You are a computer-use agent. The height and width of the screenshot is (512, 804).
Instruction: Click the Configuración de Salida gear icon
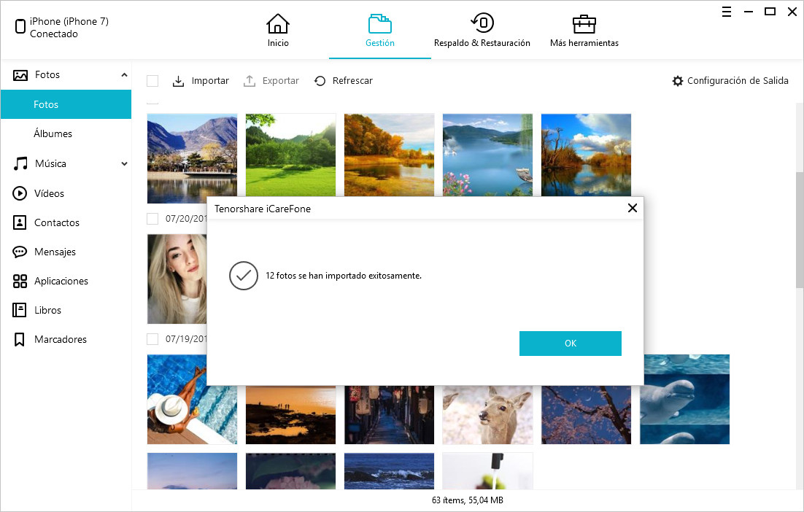coord(677,81)
